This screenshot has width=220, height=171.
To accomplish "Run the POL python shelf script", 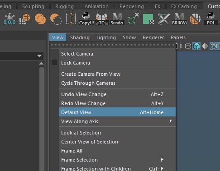I will pos(211,19).
